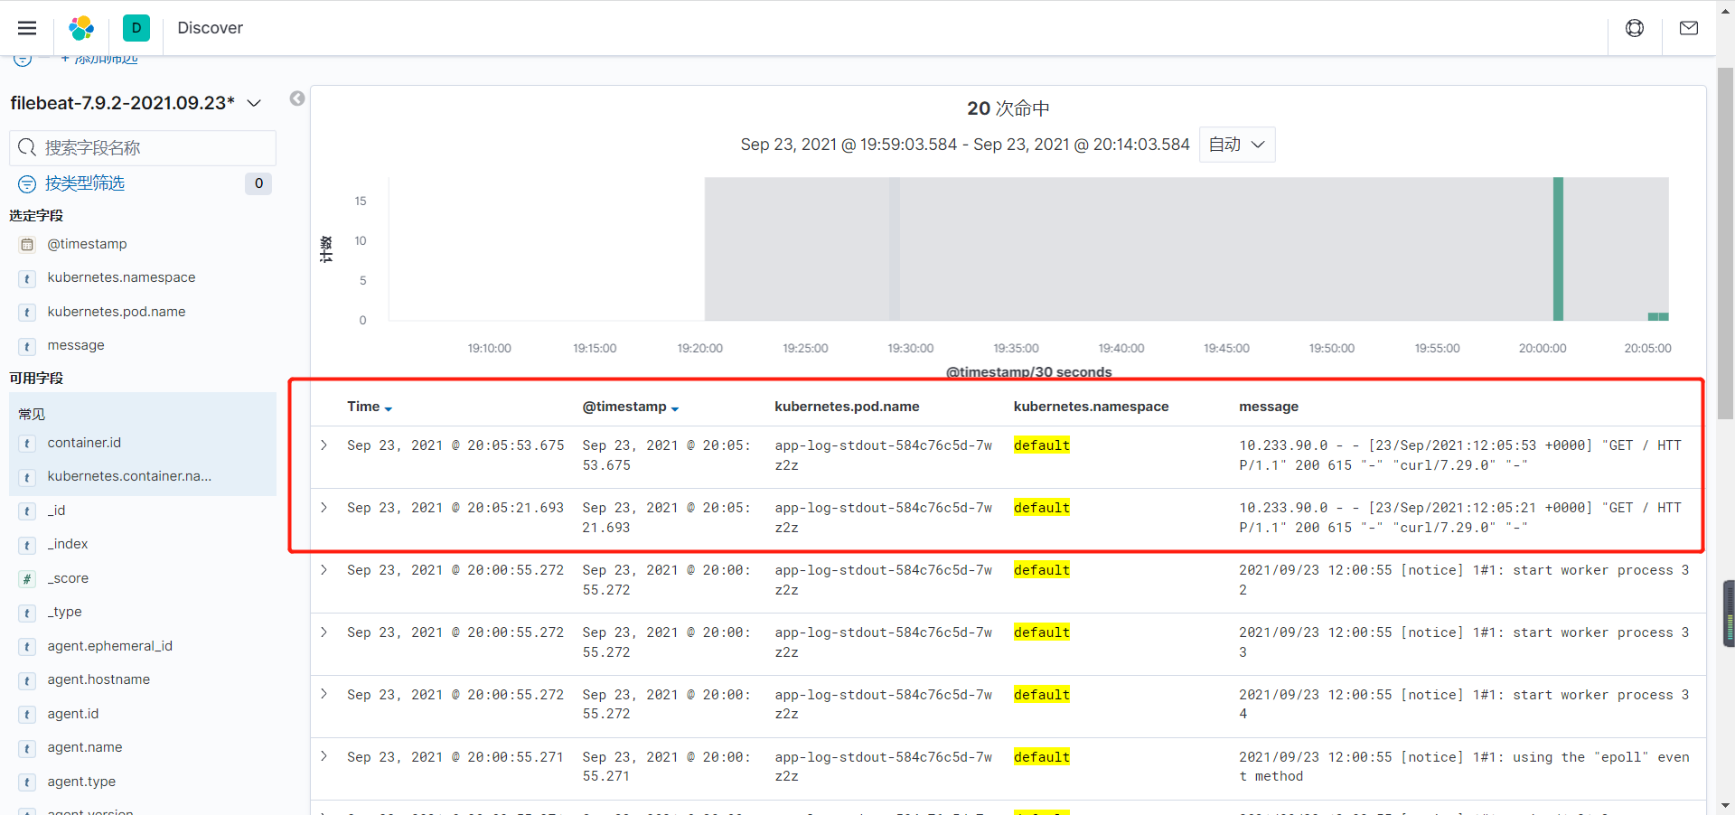Image resolution: width=1735 pixels, height=815 pixels.
Task: Click type icon beside message field
Action: coord(27,346)
